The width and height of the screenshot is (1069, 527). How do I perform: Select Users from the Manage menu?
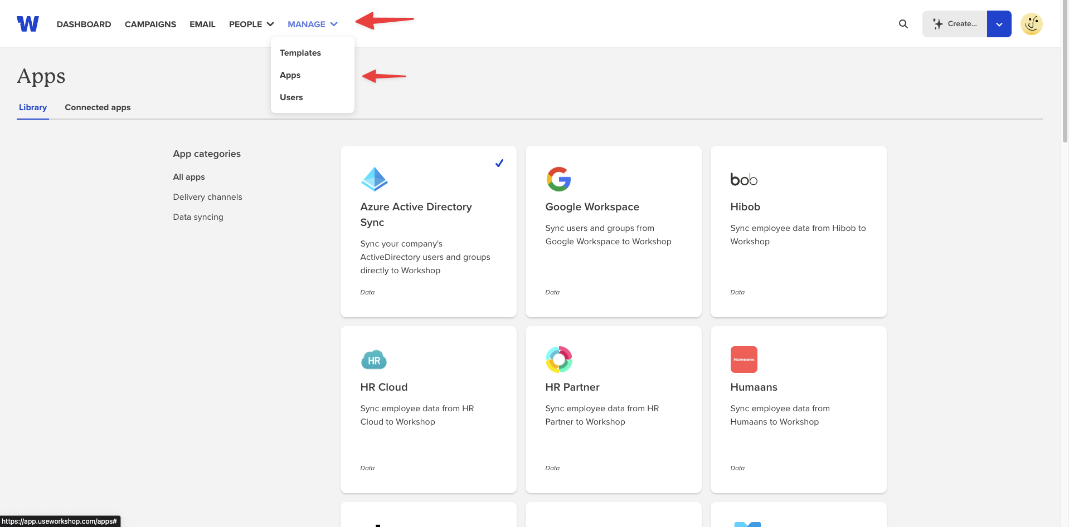(291, 97)
